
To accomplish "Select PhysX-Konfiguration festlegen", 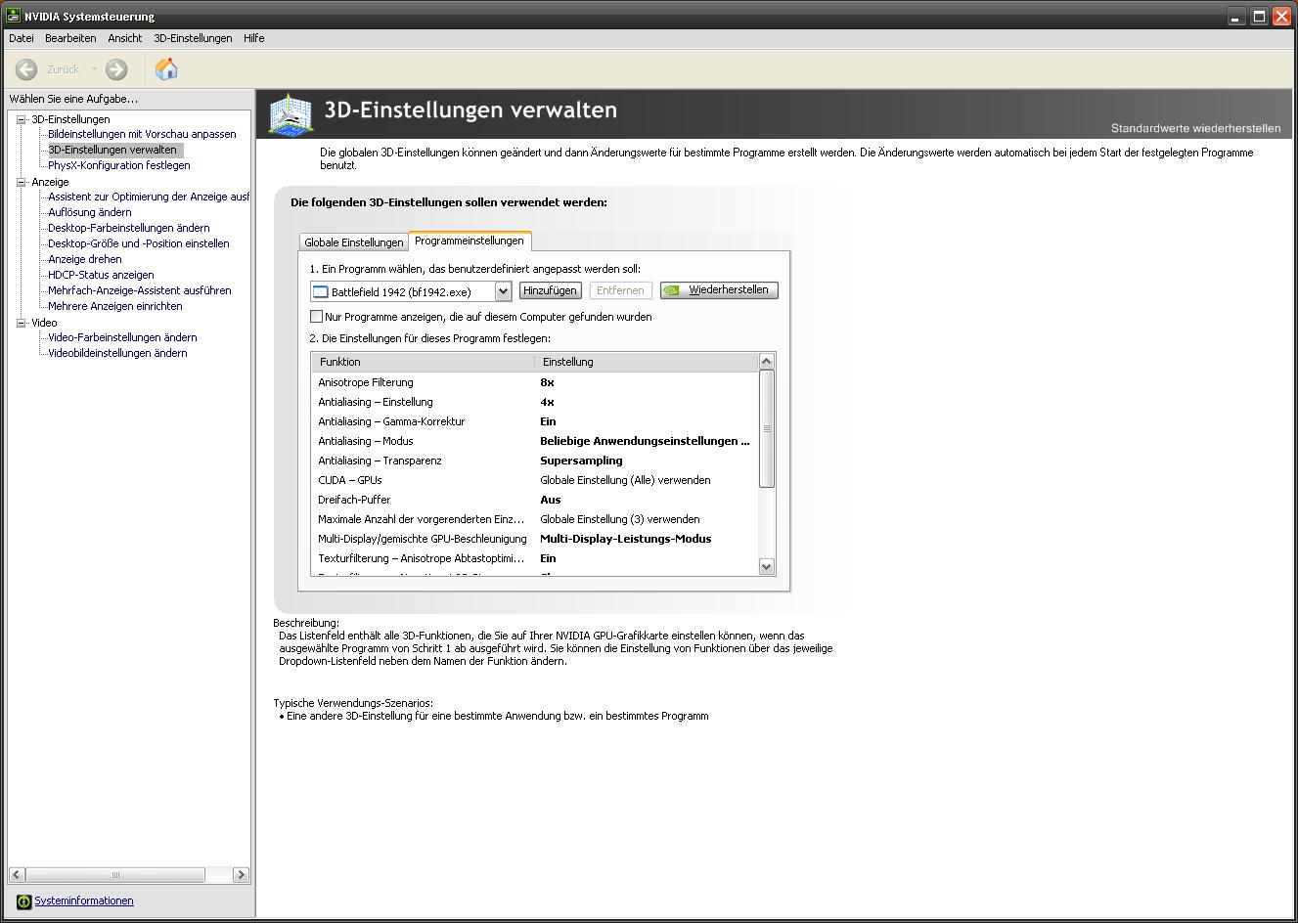I will point(119,165).
